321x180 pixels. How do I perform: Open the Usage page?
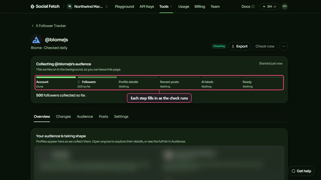(184, 6)
